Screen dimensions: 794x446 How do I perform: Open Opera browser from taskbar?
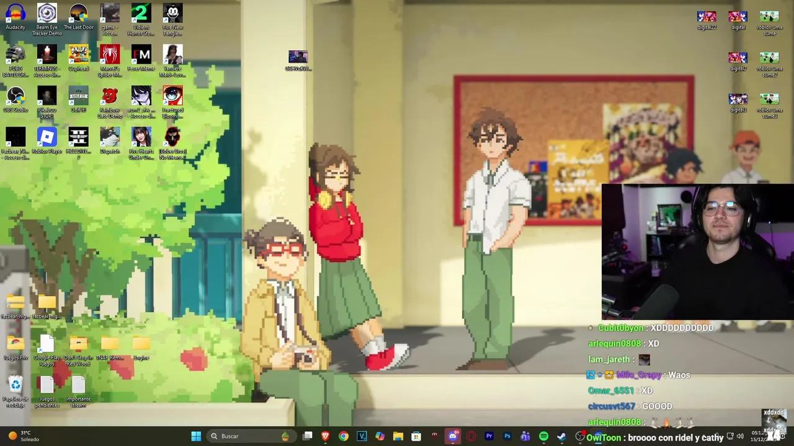(x=471, y=436)
